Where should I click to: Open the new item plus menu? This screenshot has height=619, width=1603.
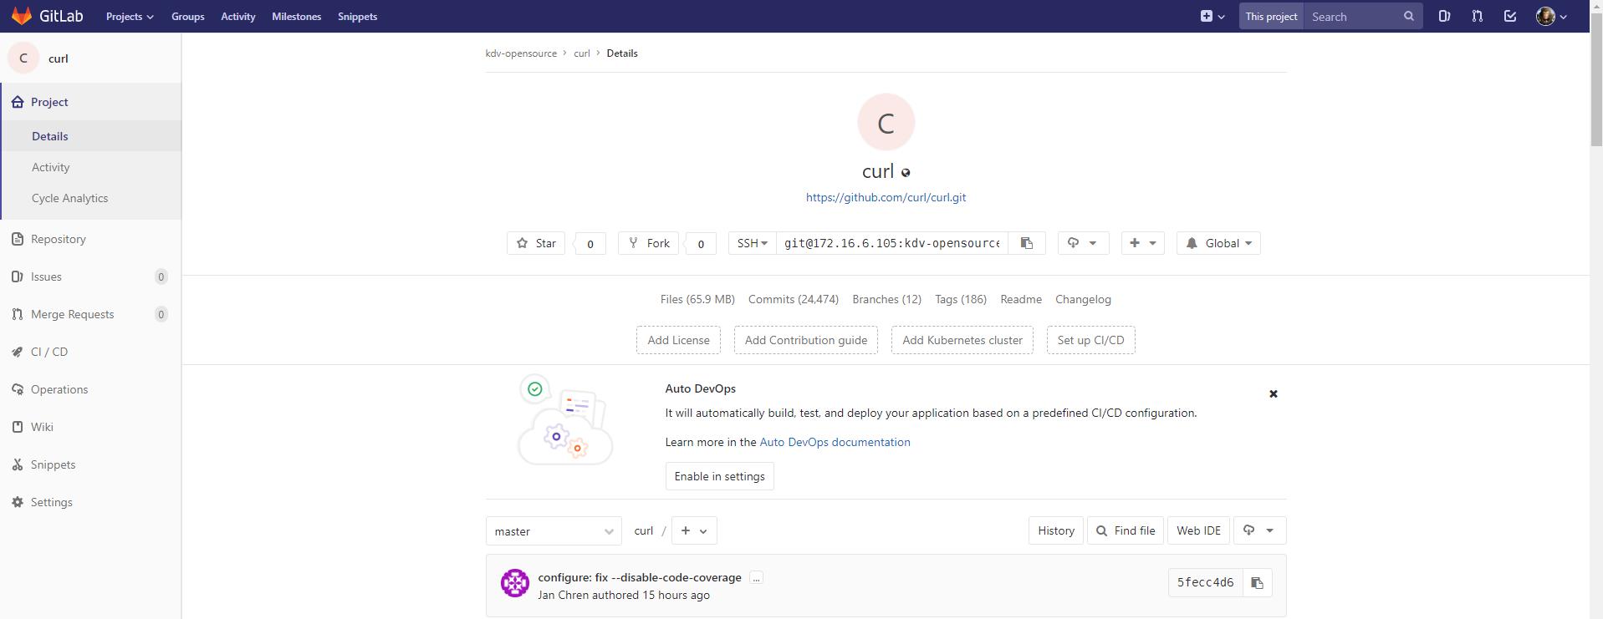coord(1212,16)
